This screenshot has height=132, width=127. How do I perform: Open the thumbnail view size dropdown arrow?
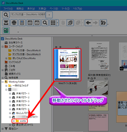pos(58,23)
